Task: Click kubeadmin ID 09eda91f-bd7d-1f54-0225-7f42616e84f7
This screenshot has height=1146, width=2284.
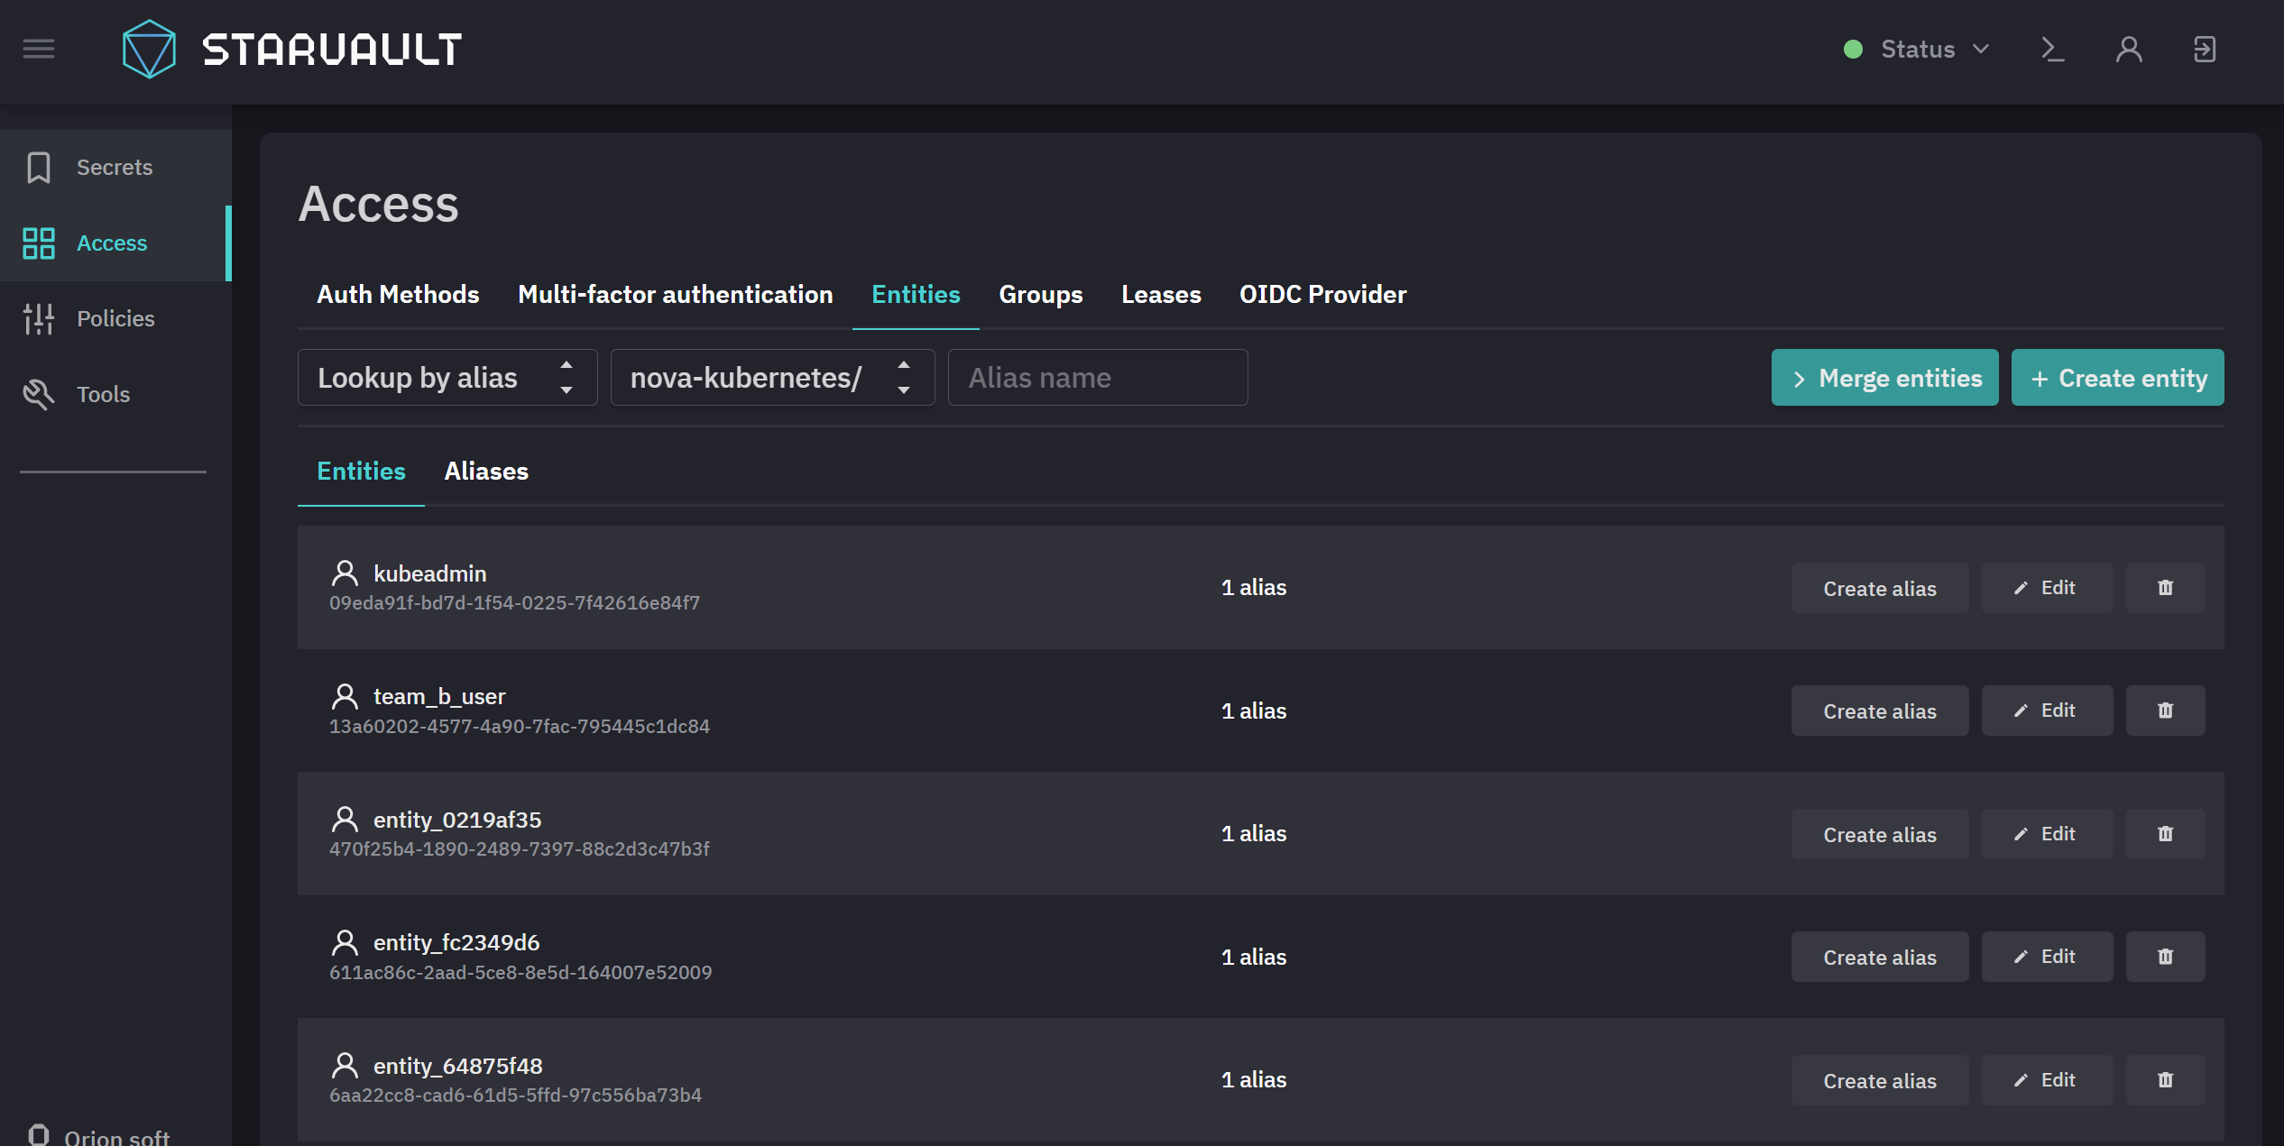Action: [x=514, y=603]
